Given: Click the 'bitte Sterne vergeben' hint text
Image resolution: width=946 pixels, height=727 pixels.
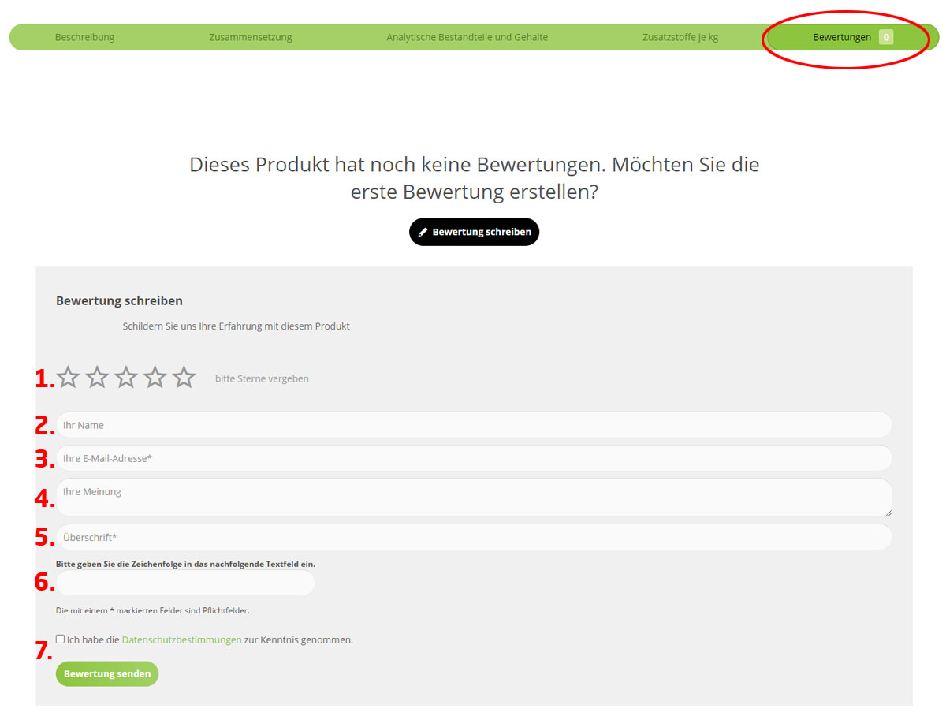Looking at the screenshot, I should 262,378.
